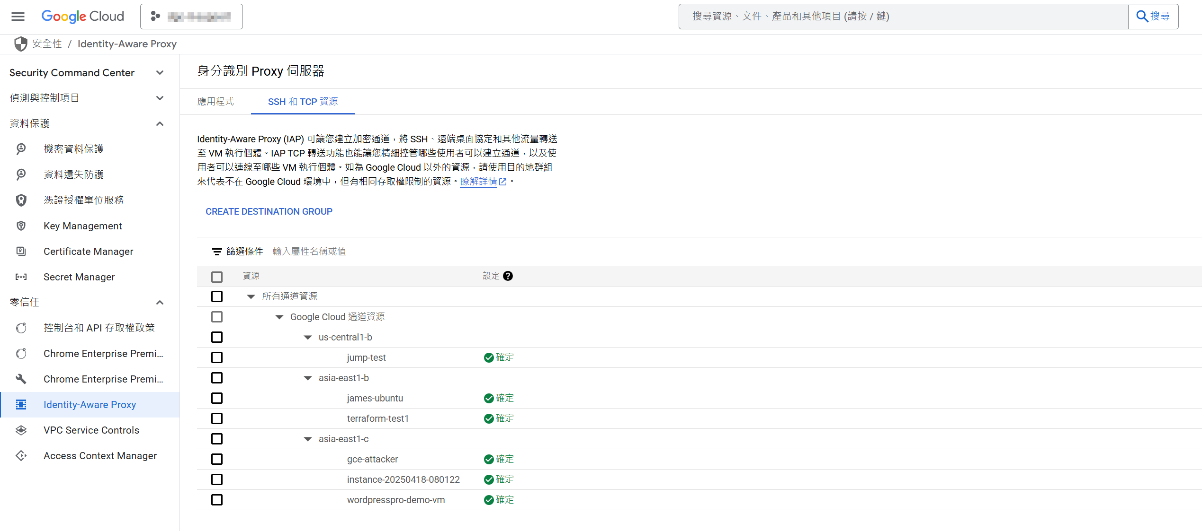Check the asia-east1-c row checkbox
This screenshot has width=1202, height=531.
(217, 439)
